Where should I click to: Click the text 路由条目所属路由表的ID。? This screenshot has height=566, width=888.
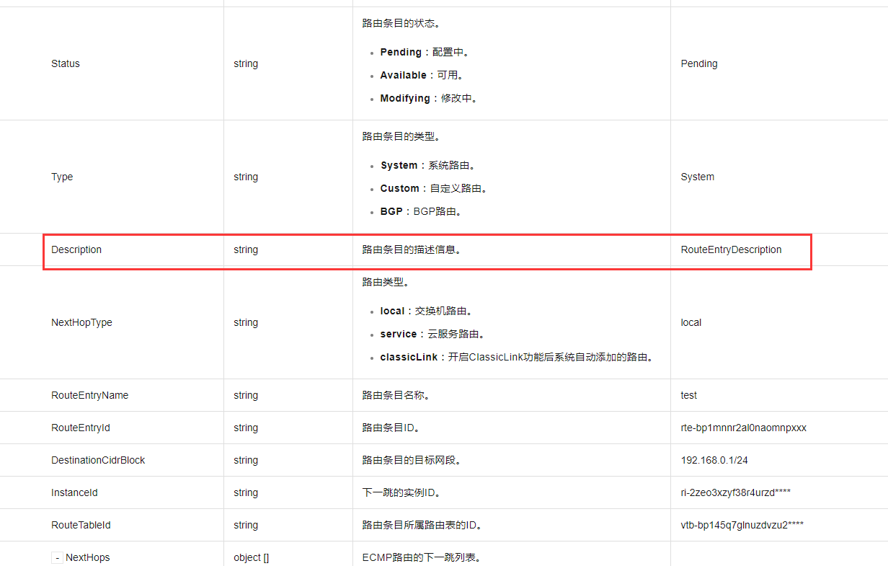click(422, 525)
